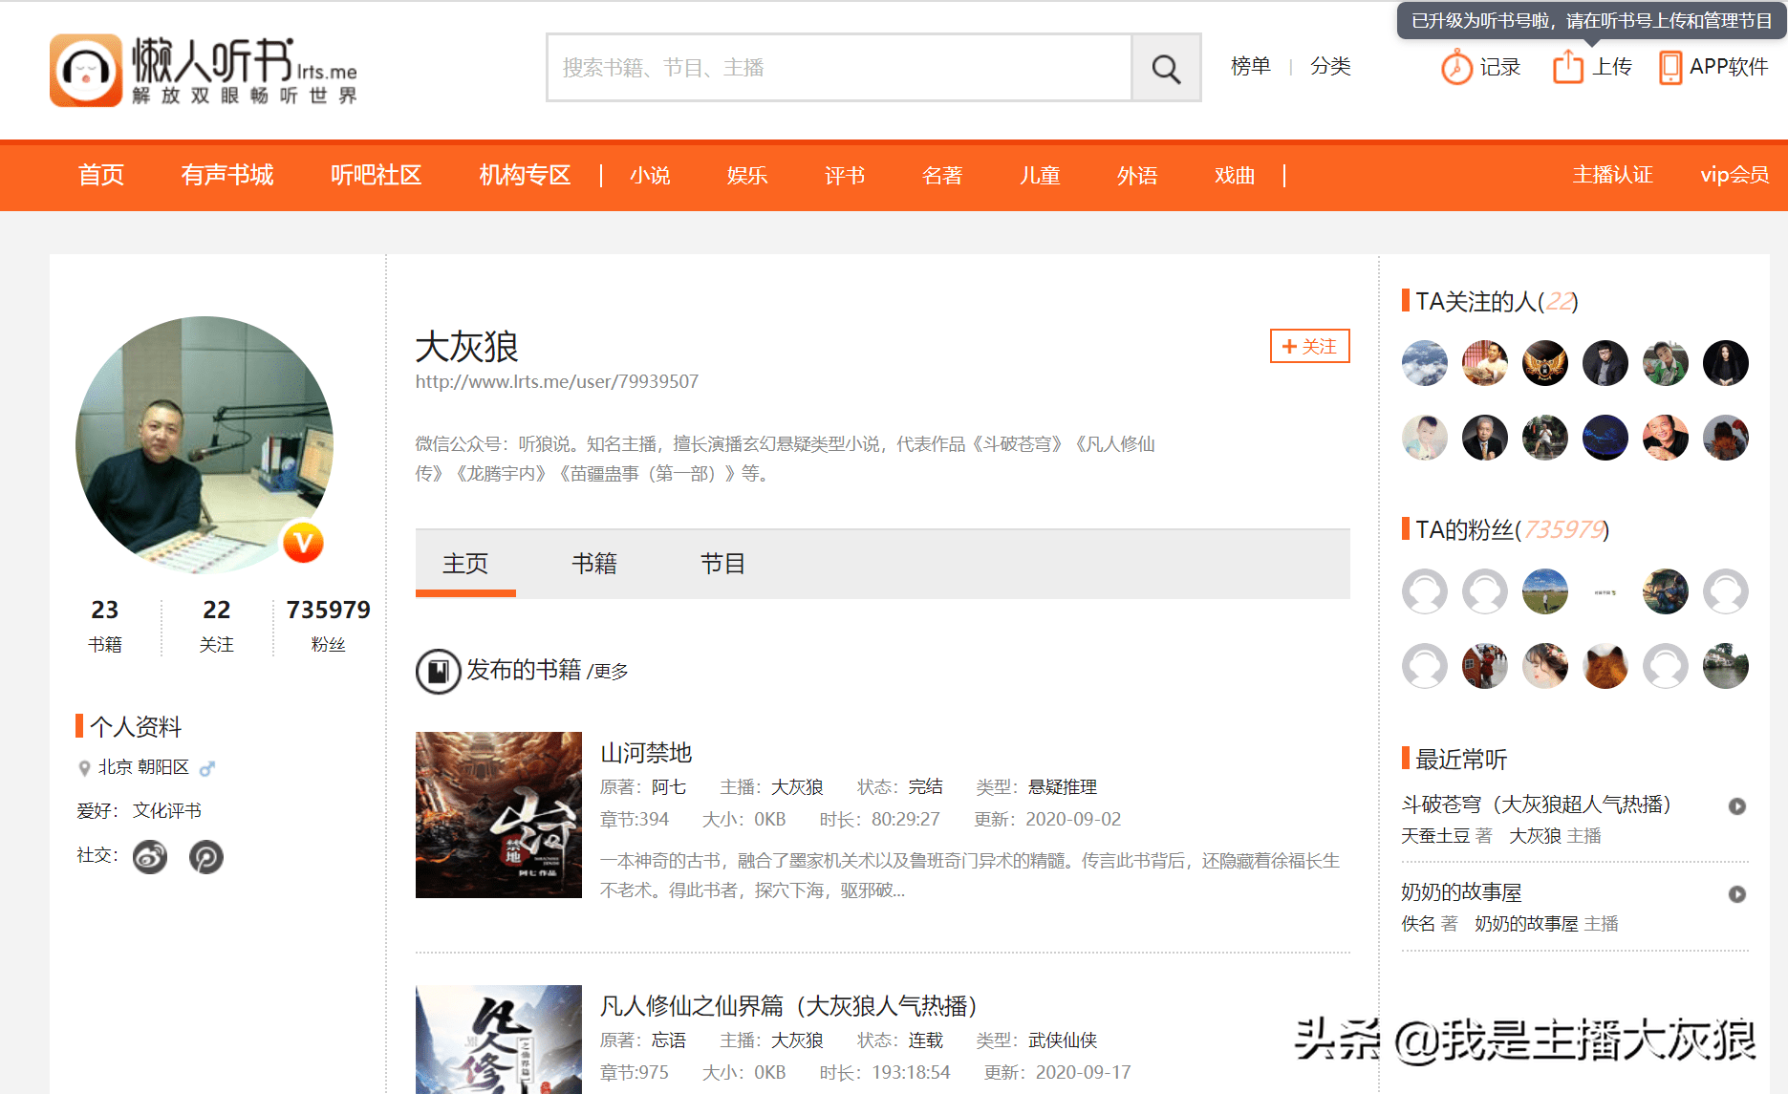Open the Tencent Weibo social icon
This screenshot has width=1788, height=1094.
pyautogui.click(x=206, y=857)
